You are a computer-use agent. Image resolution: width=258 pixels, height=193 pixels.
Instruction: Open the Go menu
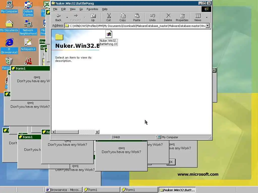81,9
